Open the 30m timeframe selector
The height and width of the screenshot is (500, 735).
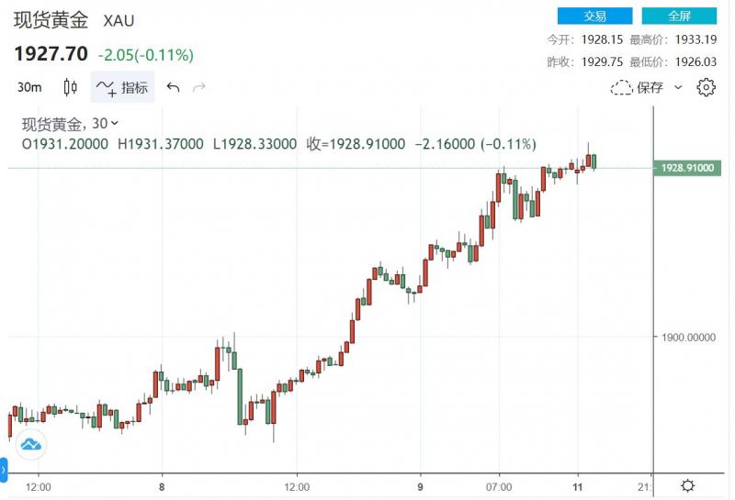[x=29, y=87]
